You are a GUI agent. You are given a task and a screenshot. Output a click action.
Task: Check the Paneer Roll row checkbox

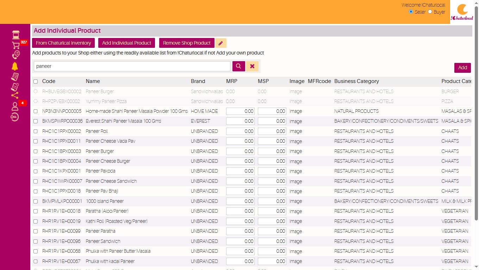[36, 131]
